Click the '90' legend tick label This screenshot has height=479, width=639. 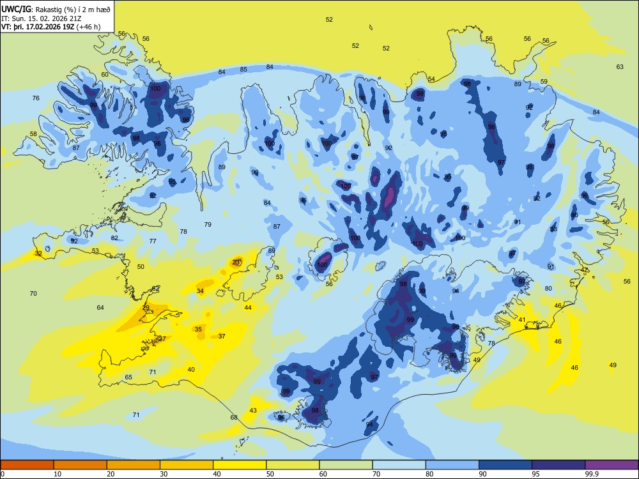tap(482, 474)
